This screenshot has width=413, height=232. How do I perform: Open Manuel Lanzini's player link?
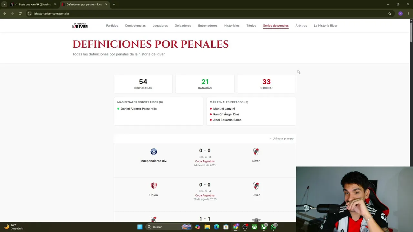pyautogui.click(x=224, y=109)
